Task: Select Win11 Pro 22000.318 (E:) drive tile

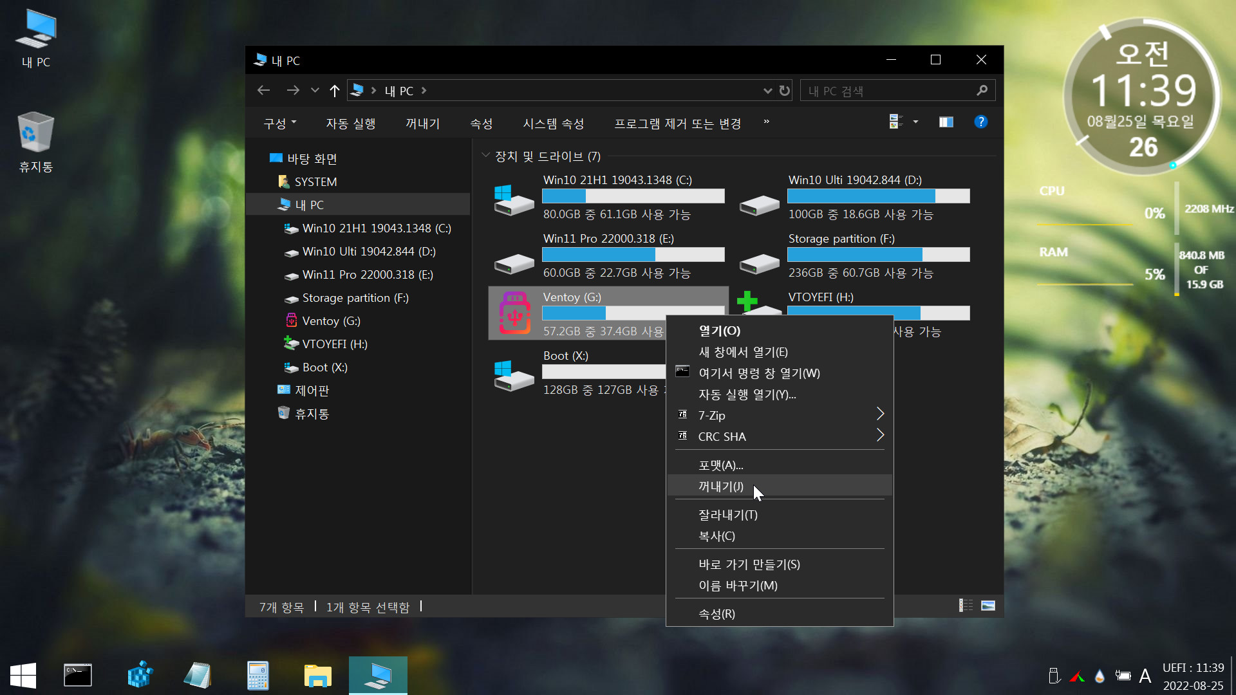Action: 609,255
